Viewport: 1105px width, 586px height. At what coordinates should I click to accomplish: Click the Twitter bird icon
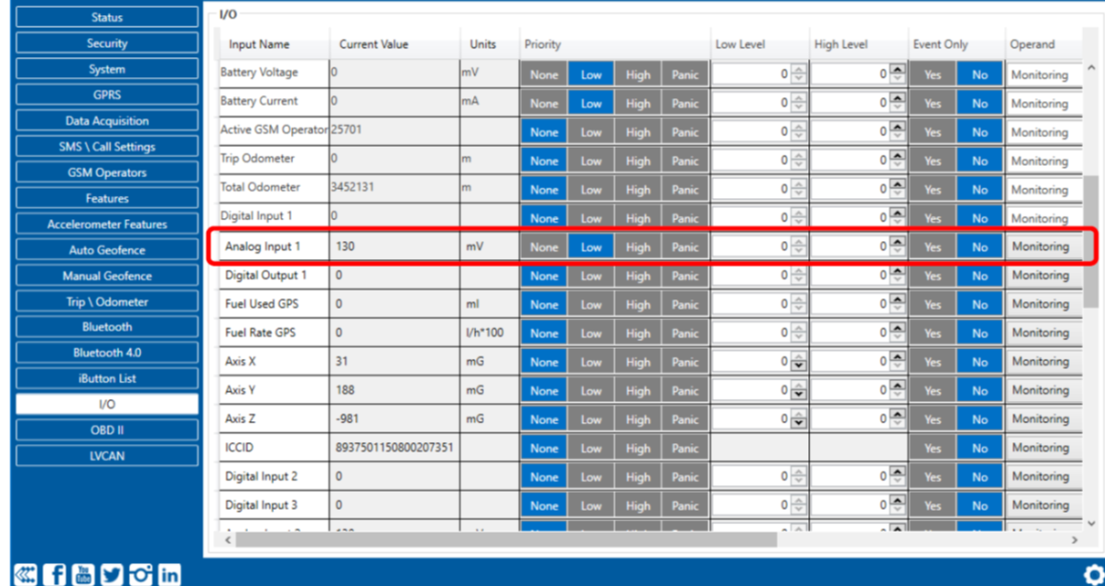112,574
